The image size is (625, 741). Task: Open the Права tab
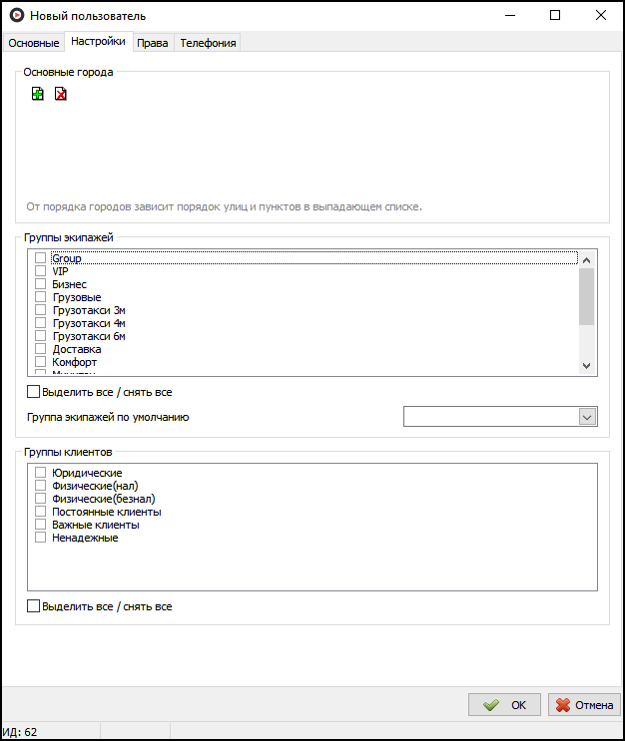(152, 43)
